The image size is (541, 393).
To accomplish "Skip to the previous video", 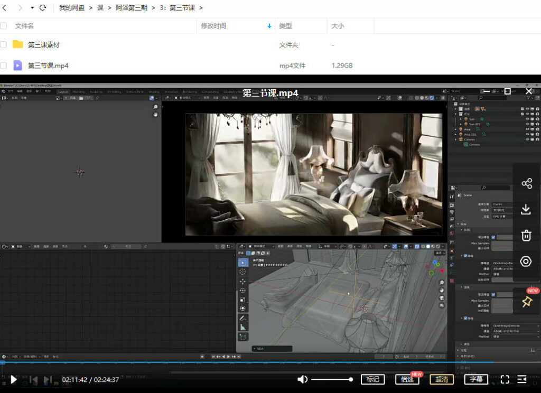I will pyautogui.click(x=33, y=379).
